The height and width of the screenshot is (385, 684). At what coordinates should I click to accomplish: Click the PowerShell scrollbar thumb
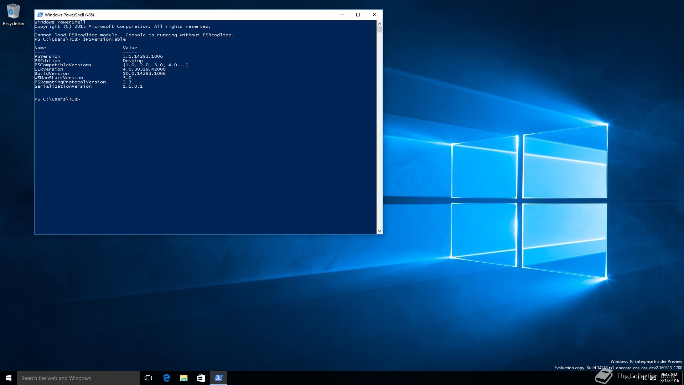pyautogui.click(x=379, y=29)
